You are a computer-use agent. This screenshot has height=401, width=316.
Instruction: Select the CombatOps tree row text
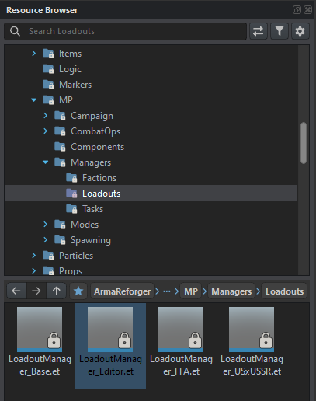(x=95, y=131)
